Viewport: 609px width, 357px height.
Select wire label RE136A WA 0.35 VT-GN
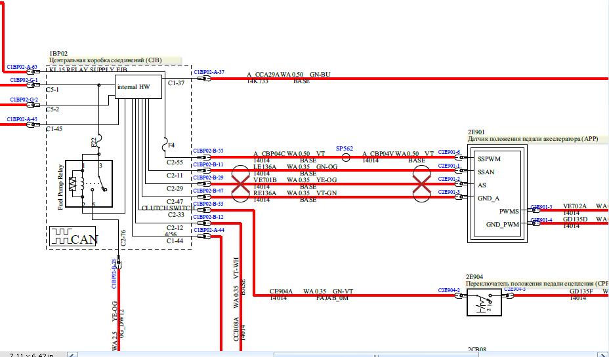pyautogui.click(x=295, y=193)
